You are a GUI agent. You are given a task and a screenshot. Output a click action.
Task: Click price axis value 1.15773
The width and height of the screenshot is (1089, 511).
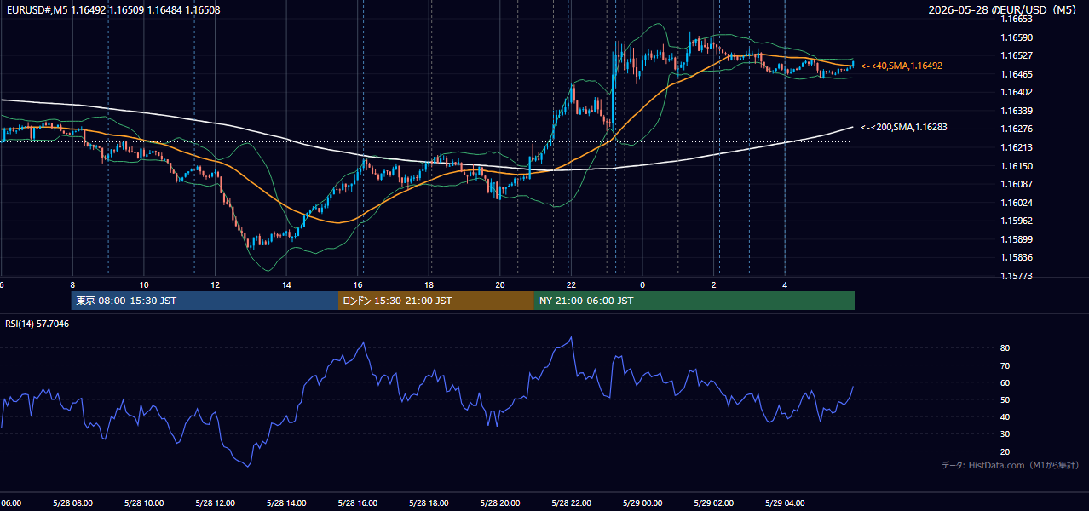(x=1016, y=276)
